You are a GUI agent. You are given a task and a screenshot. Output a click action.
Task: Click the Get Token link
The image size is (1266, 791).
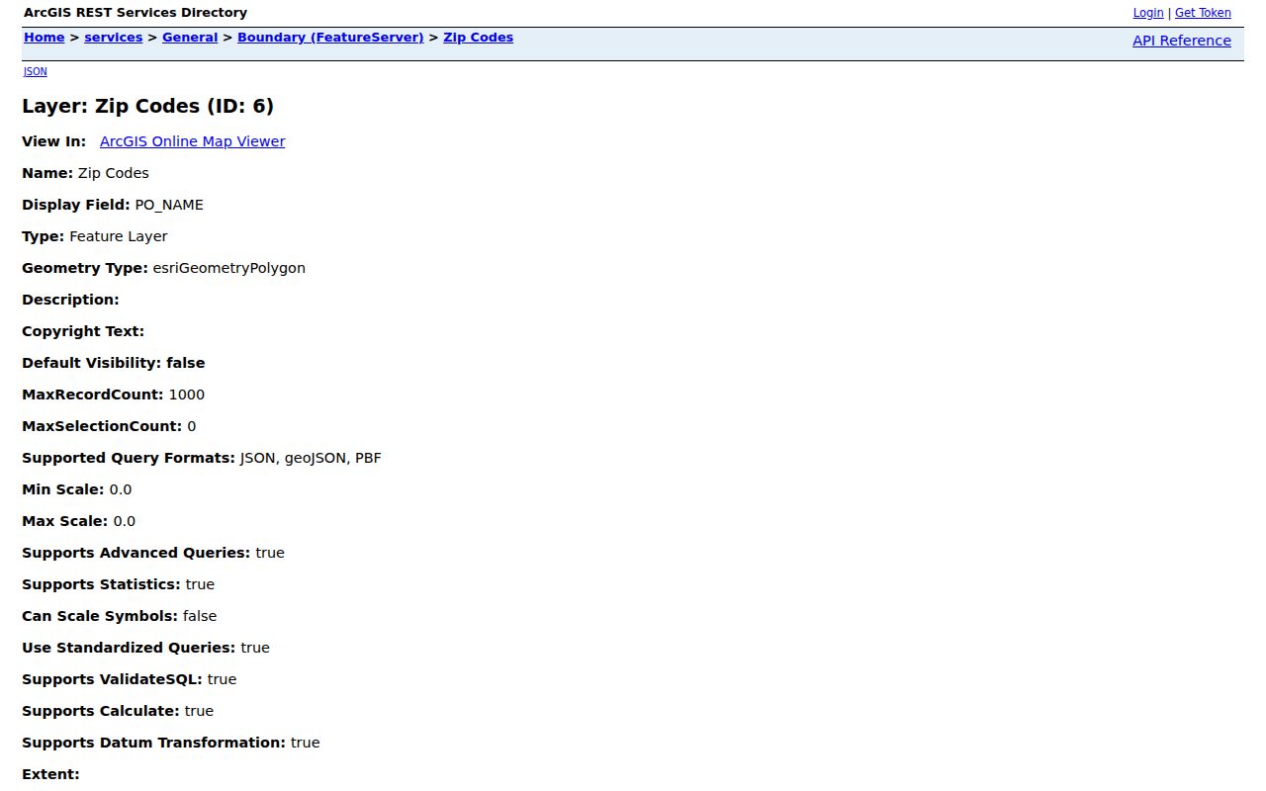tap(1203, 13)
